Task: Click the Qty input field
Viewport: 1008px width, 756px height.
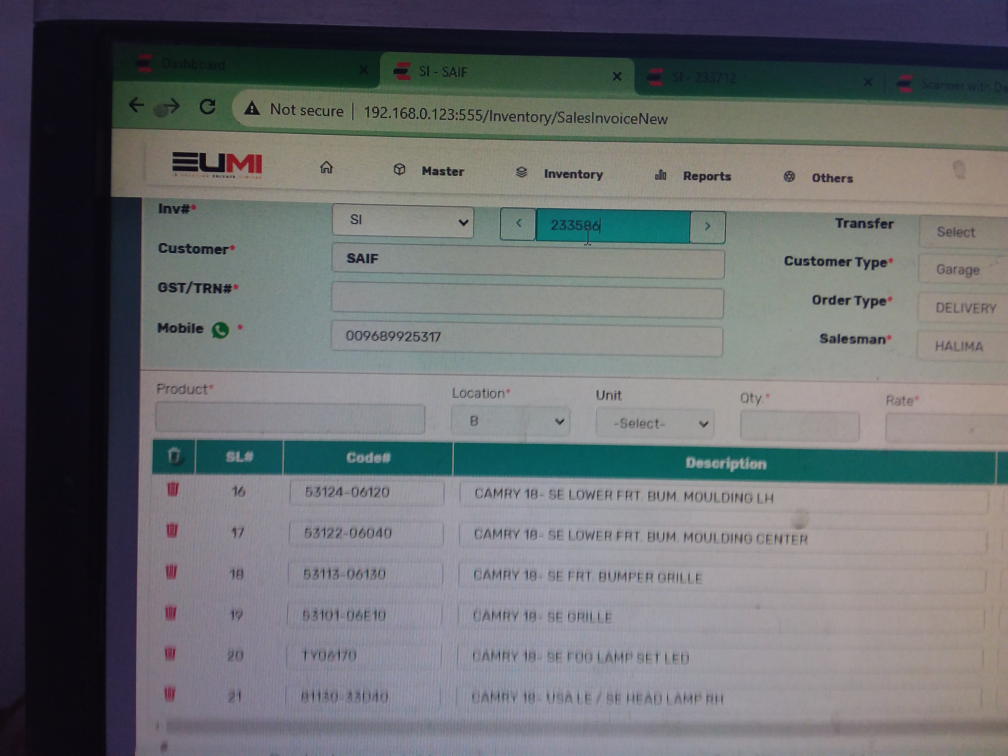Action: pos(800,426)
